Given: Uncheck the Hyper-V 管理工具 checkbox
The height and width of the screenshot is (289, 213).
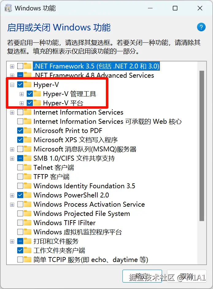Looking at the screenshot, I should 30,94.
